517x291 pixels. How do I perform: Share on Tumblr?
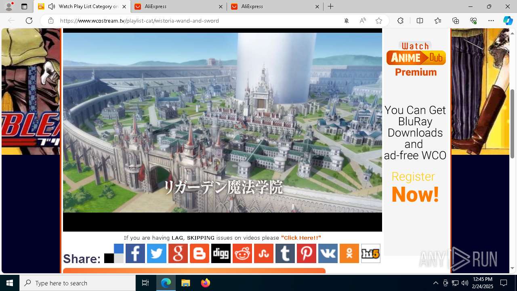[x=285, y=253]
